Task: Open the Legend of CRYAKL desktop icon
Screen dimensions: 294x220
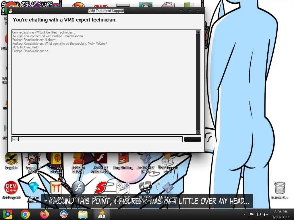Action: (33, 163)
